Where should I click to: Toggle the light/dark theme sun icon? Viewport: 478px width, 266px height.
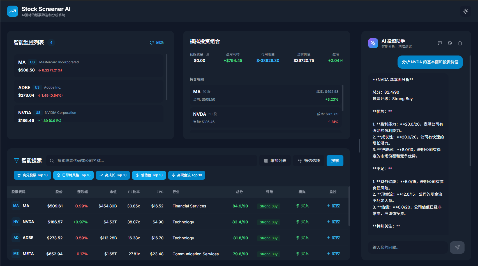tap(465, 11)
